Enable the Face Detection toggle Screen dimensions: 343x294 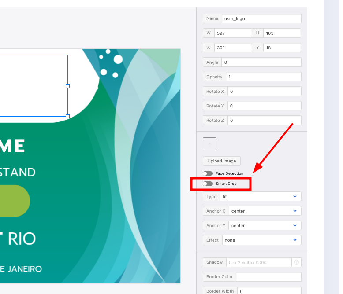click(x=208, y=173)
